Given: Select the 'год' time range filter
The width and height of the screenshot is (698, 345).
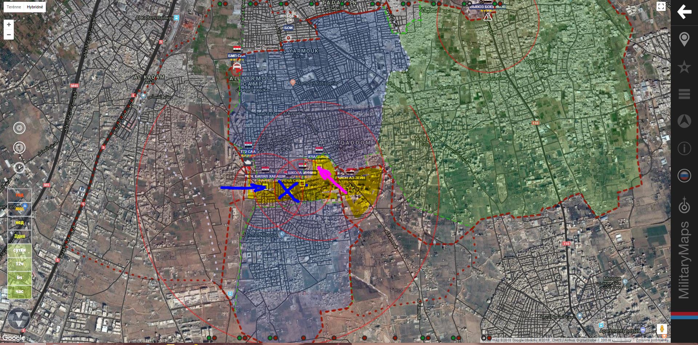Looking at the screenshot, I should point(20,195).
